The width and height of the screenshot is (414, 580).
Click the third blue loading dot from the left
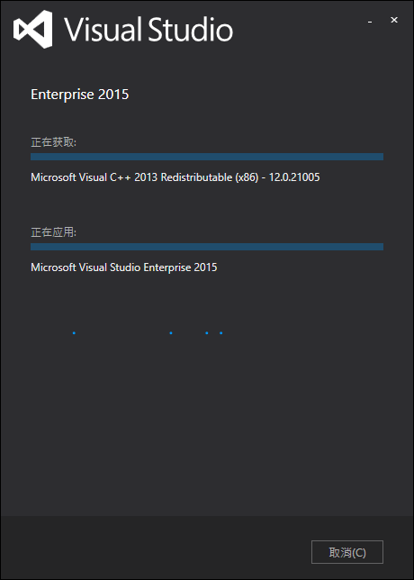coord(207,333)
